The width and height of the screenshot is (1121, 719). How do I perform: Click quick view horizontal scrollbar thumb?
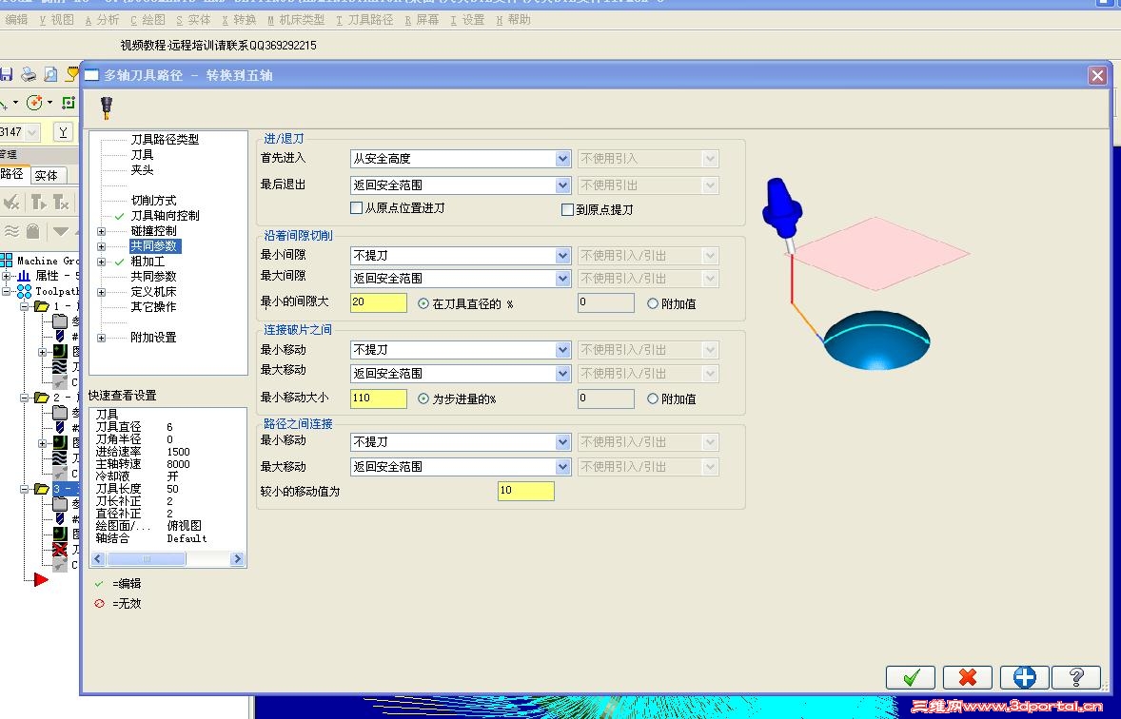147,559
